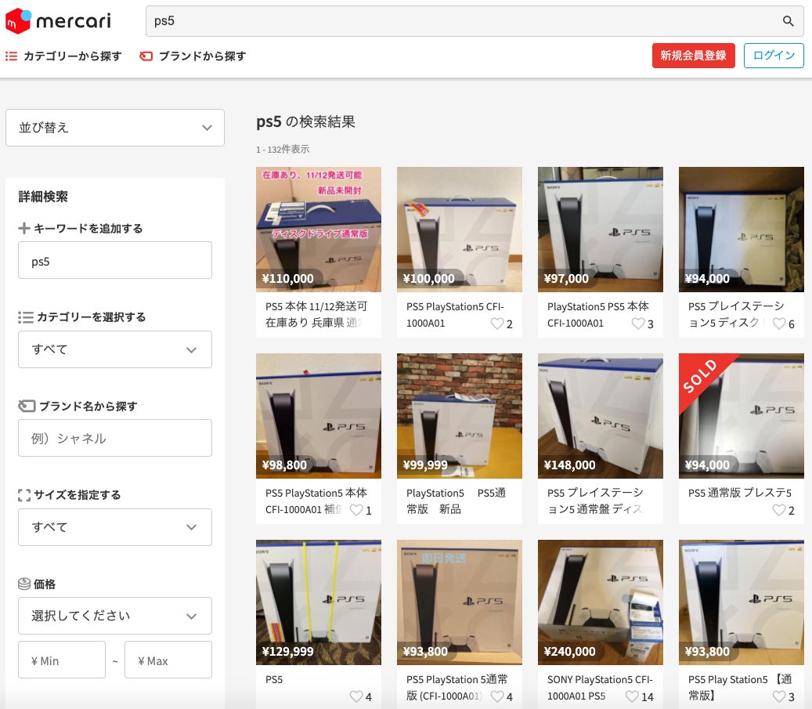Toggle like on ¥93,800 PS5 Play Station5 listing
The height and width of the screenshot is (709, 812).
pyautogui.click(x=778, y=696)
